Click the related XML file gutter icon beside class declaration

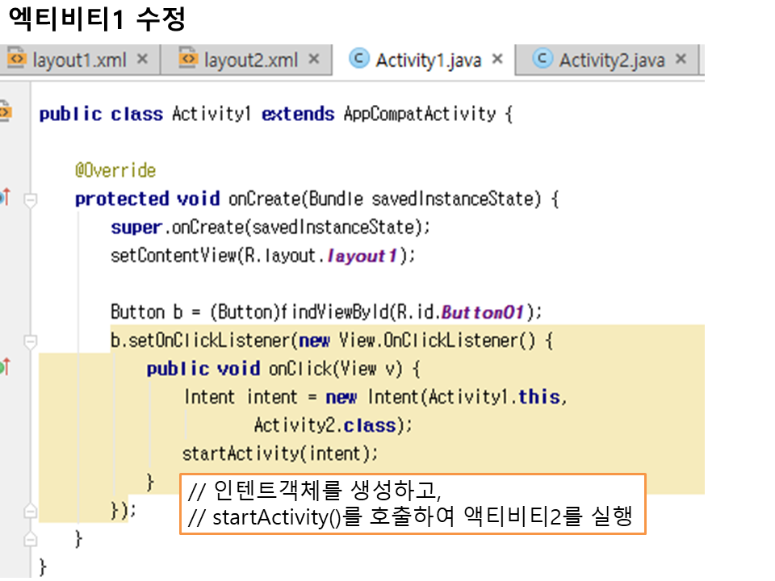pos(5,111)
